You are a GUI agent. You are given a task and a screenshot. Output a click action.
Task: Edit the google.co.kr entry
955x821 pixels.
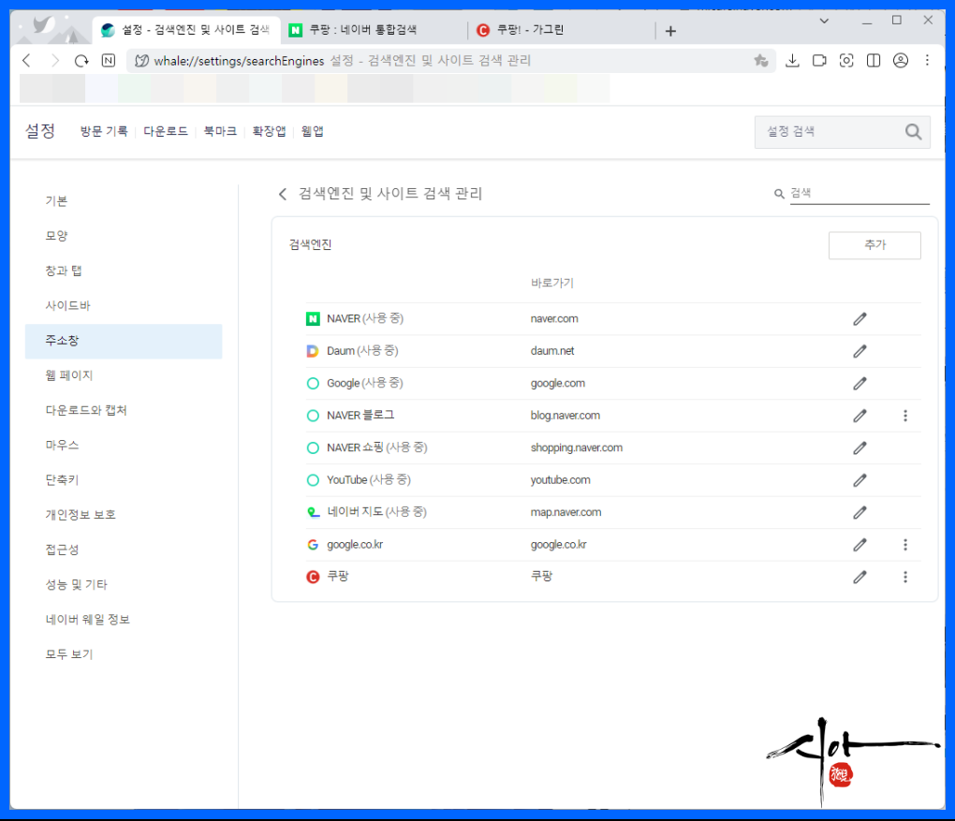(859, 545)
